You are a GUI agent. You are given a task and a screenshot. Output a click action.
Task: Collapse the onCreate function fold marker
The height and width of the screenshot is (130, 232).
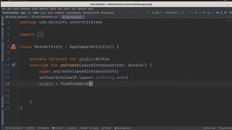click(x=19, y=65)
